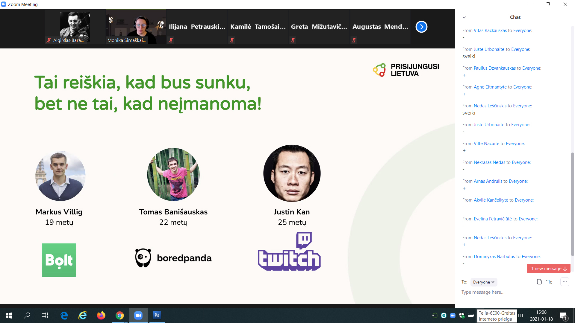
Task: Select Greta Mižutavič participant tile
Action: 319,27
